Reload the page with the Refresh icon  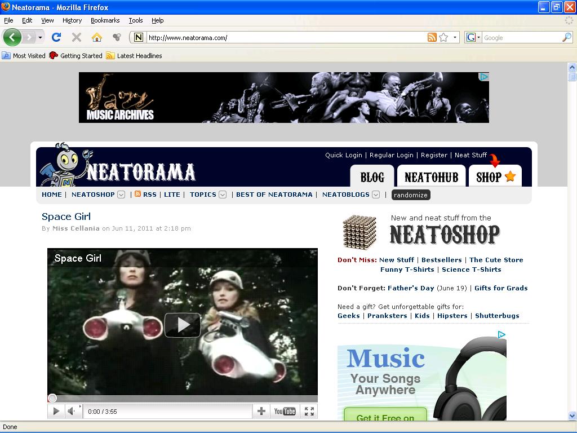coord(56,37)
